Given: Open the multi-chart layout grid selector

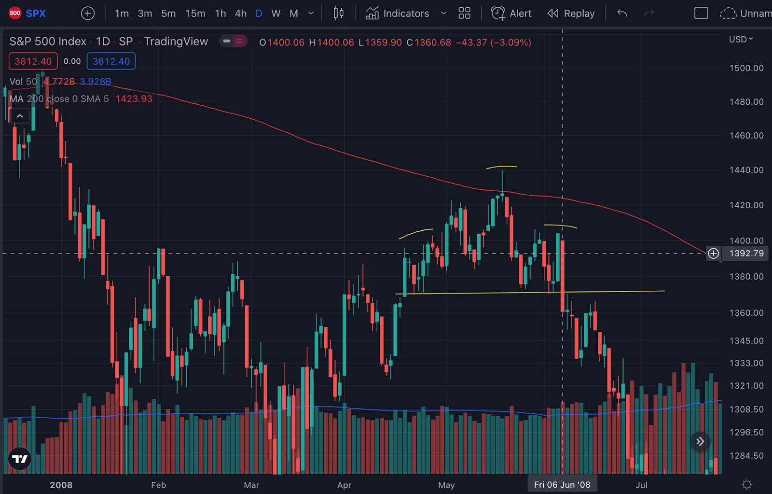Looking at the screenshot, I should pyautogui.click(x=464, y=13).
